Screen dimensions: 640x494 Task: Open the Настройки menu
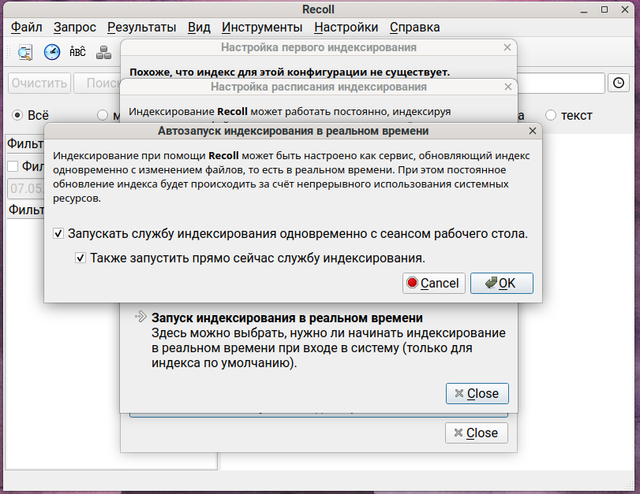point(346,28)
